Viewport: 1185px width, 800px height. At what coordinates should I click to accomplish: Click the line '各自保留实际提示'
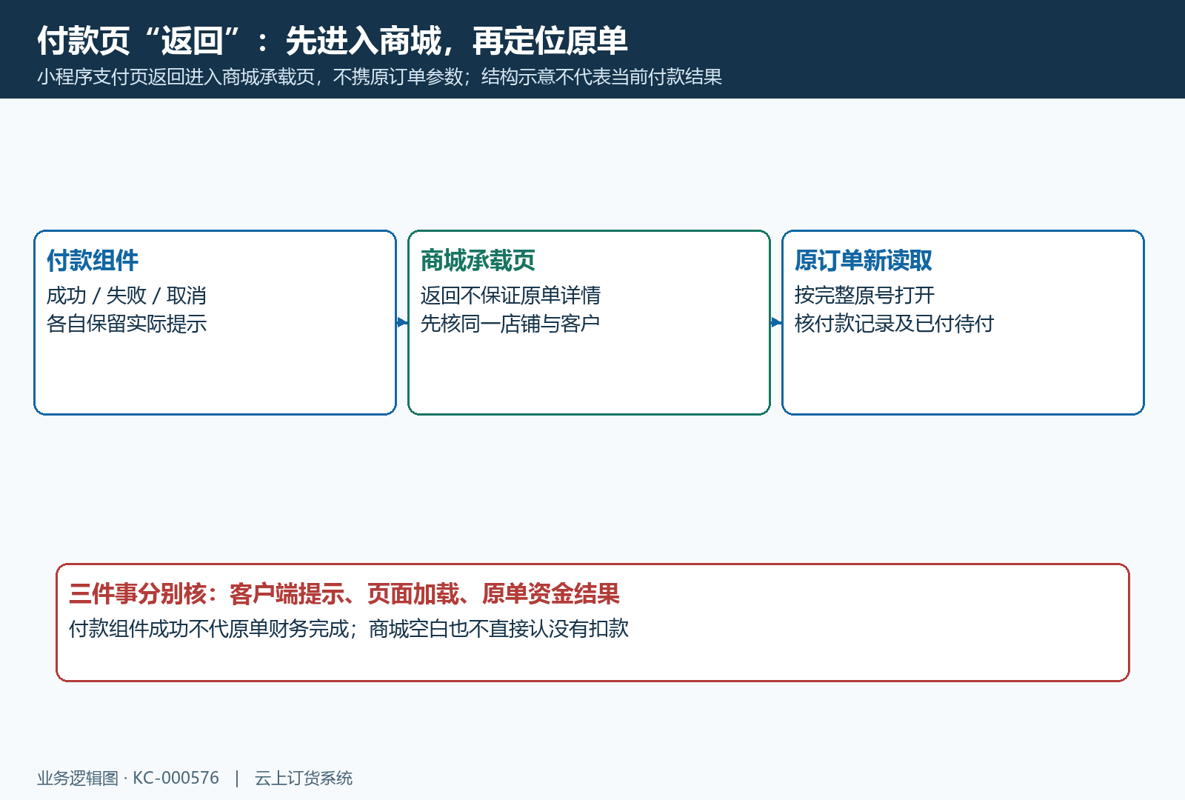127,324
